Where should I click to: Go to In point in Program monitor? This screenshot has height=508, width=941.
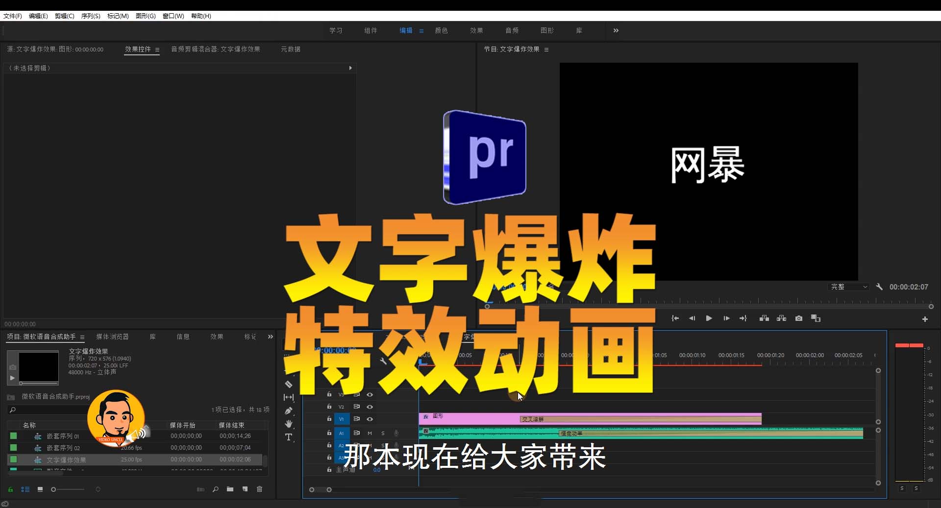675,318
